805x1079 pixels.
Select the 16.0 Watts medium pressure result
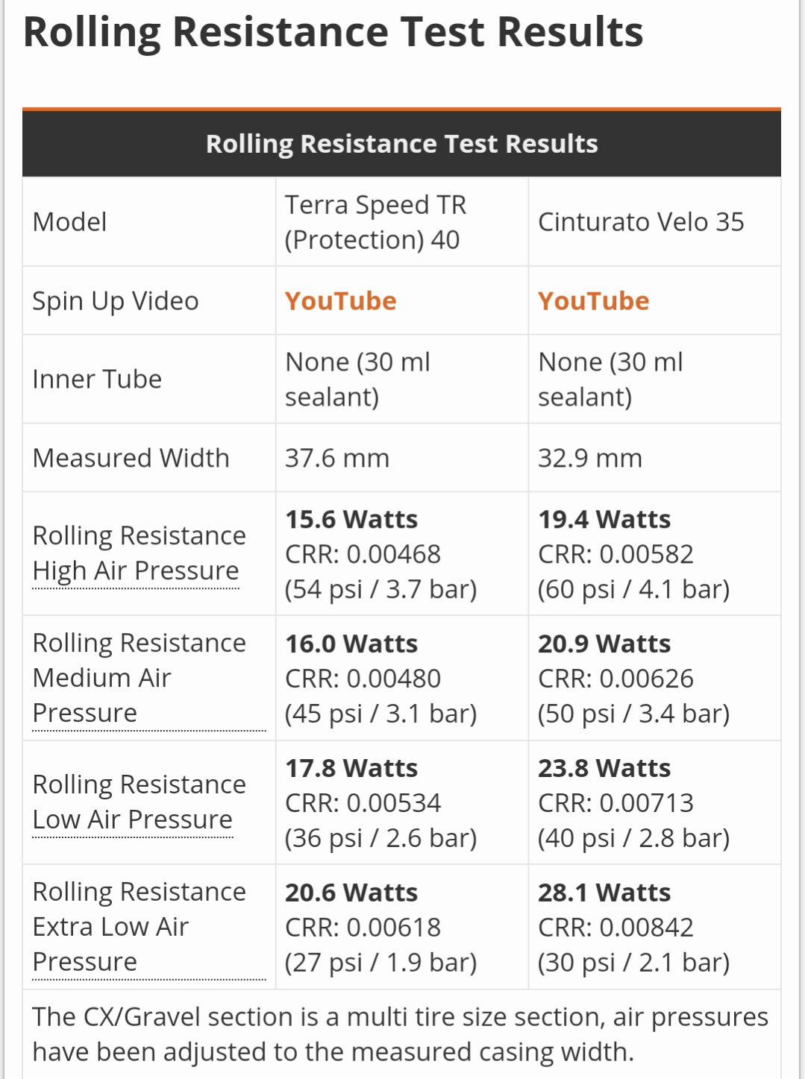(351, 644)
